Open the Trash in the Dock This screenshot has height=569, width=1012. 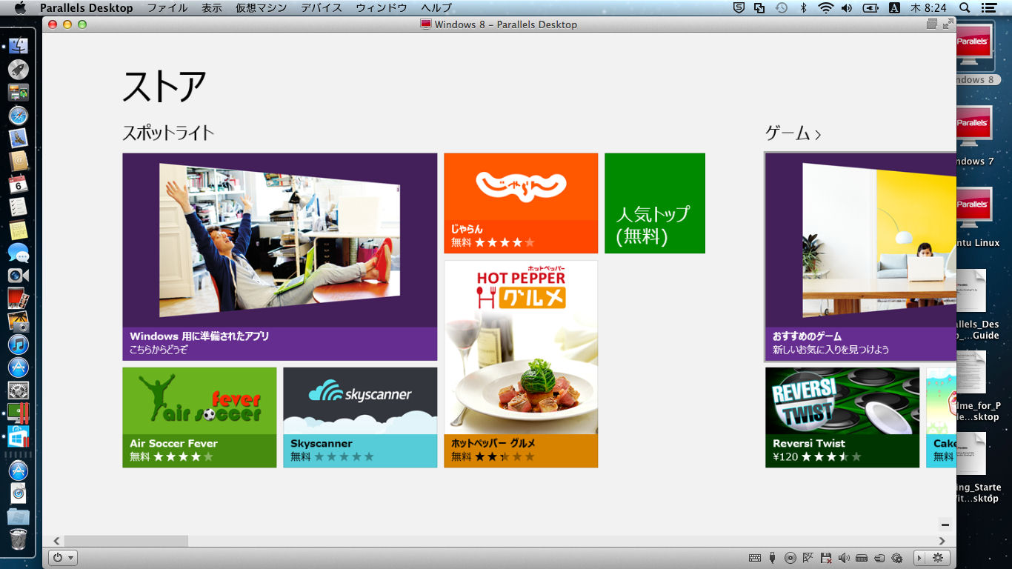click(x=18, y=539)
